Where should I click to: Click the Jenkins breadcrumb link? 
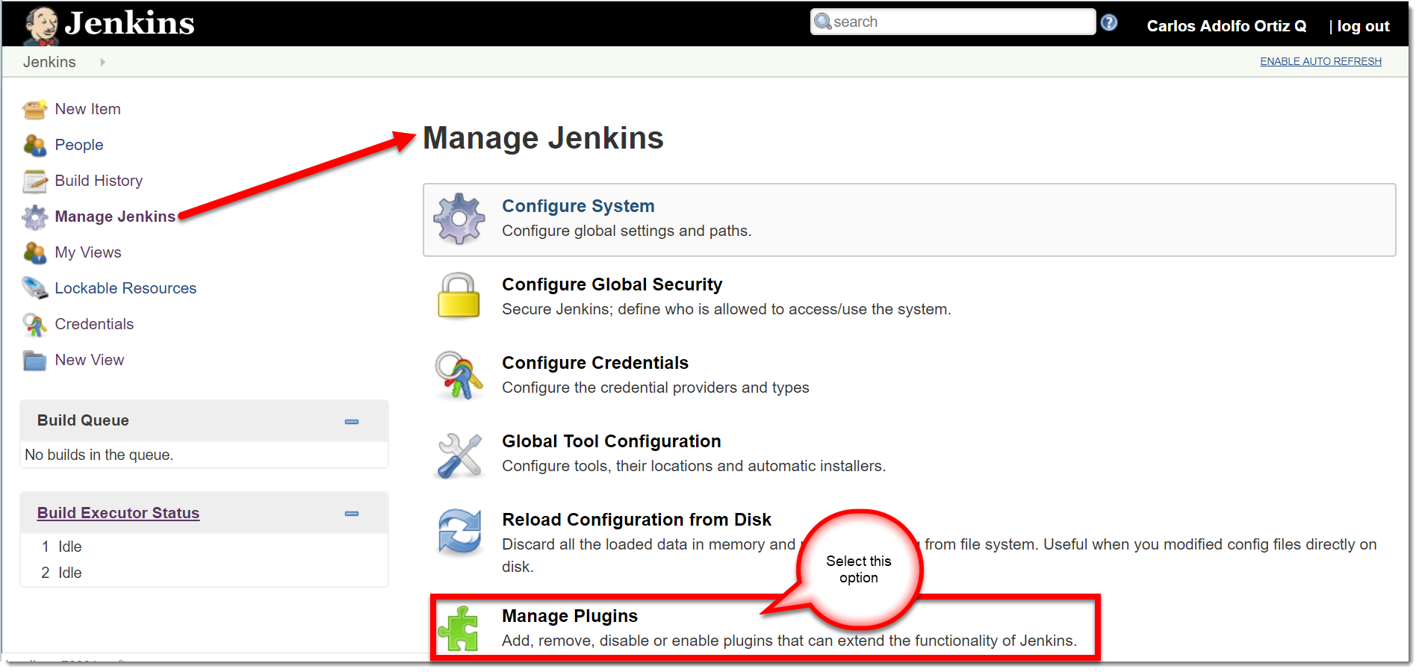(x=49, y=62)
